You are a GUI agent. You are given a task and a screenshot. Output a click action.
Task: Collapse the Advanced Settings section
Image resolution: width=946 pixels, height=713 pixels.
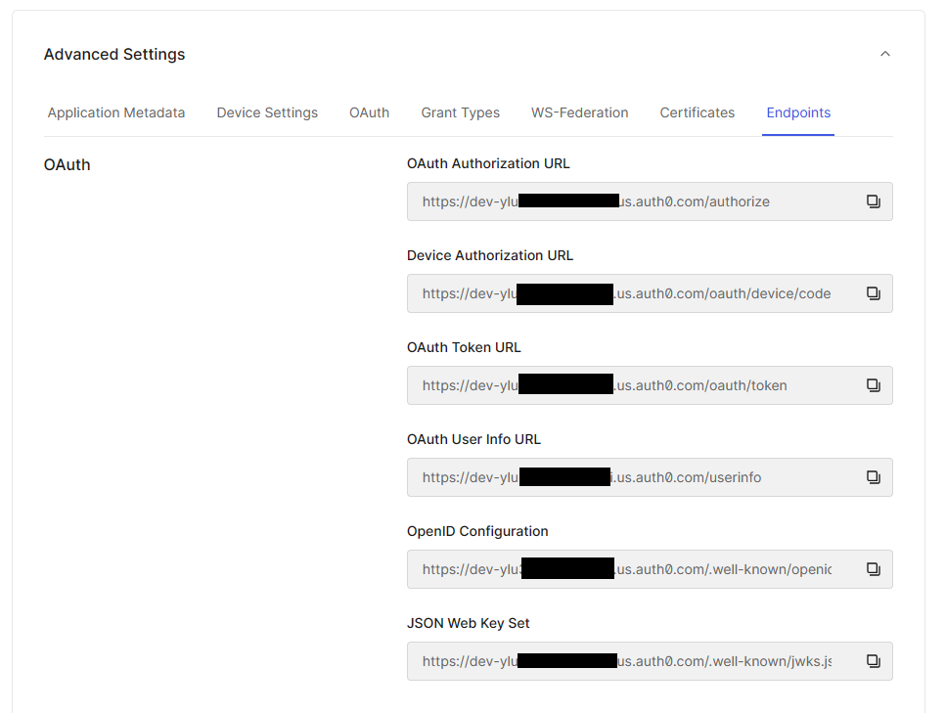pos(884,54)
